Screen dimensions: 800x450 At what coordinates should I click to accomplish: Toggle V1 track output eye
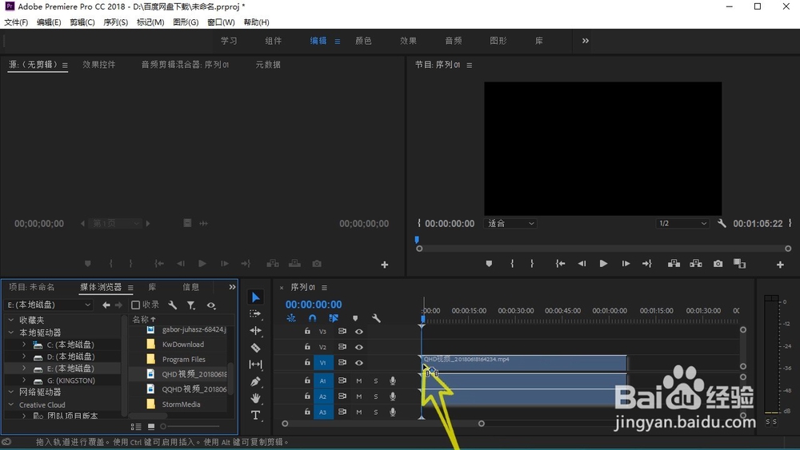point(359,363)
